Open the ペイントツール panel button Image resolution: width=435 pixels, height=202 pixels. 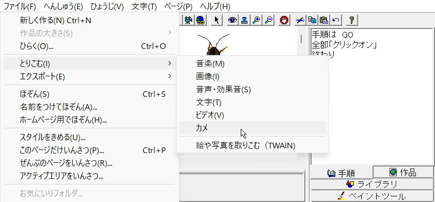pyautogui.click(x=372, y=196)
